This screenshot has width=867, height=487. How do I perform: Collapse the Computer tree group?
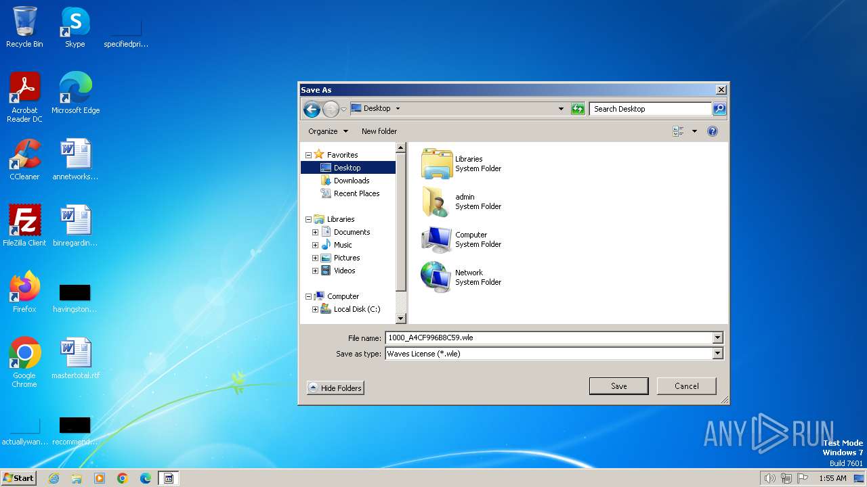click(x=308, y=296)
